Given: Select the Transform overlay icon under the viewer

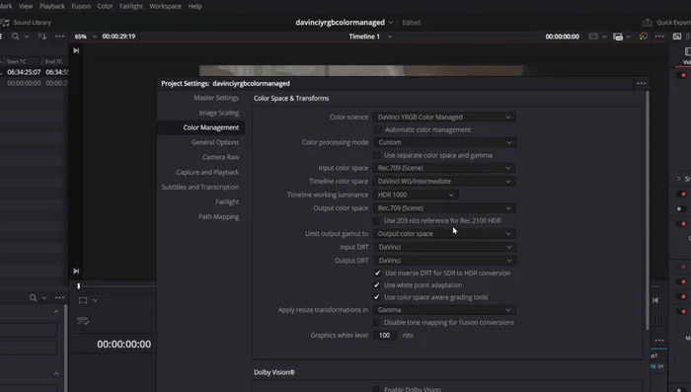Looking at the screenshot, I should (83, 300).
